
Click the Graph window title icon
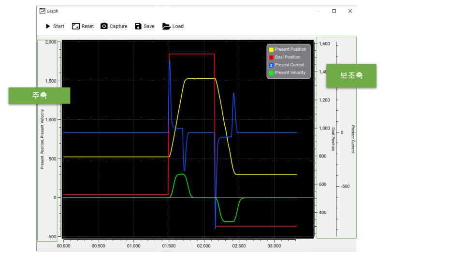pos(42,11)
